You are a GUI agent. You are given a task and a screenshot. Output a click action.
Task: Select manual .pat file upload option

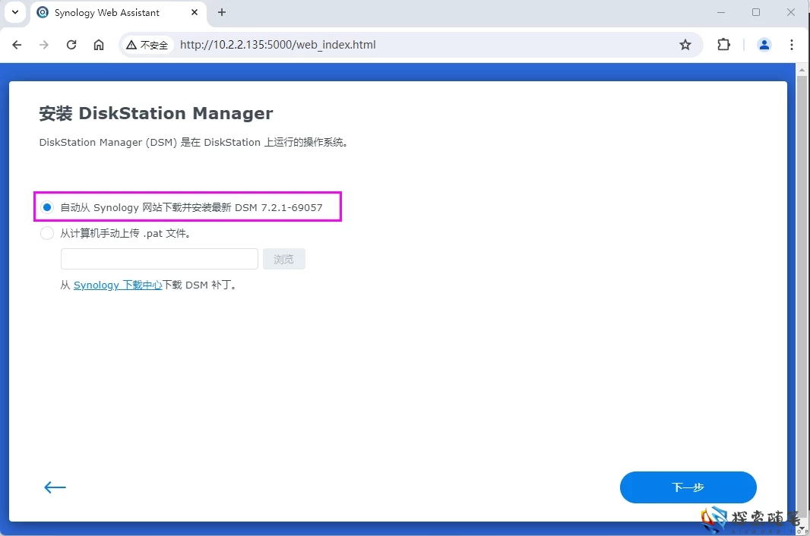coord(48,234)
